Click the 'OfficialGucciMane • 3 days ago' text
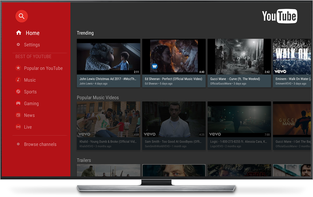The width and height of the screenshot is (313, 197). point(228,84)
